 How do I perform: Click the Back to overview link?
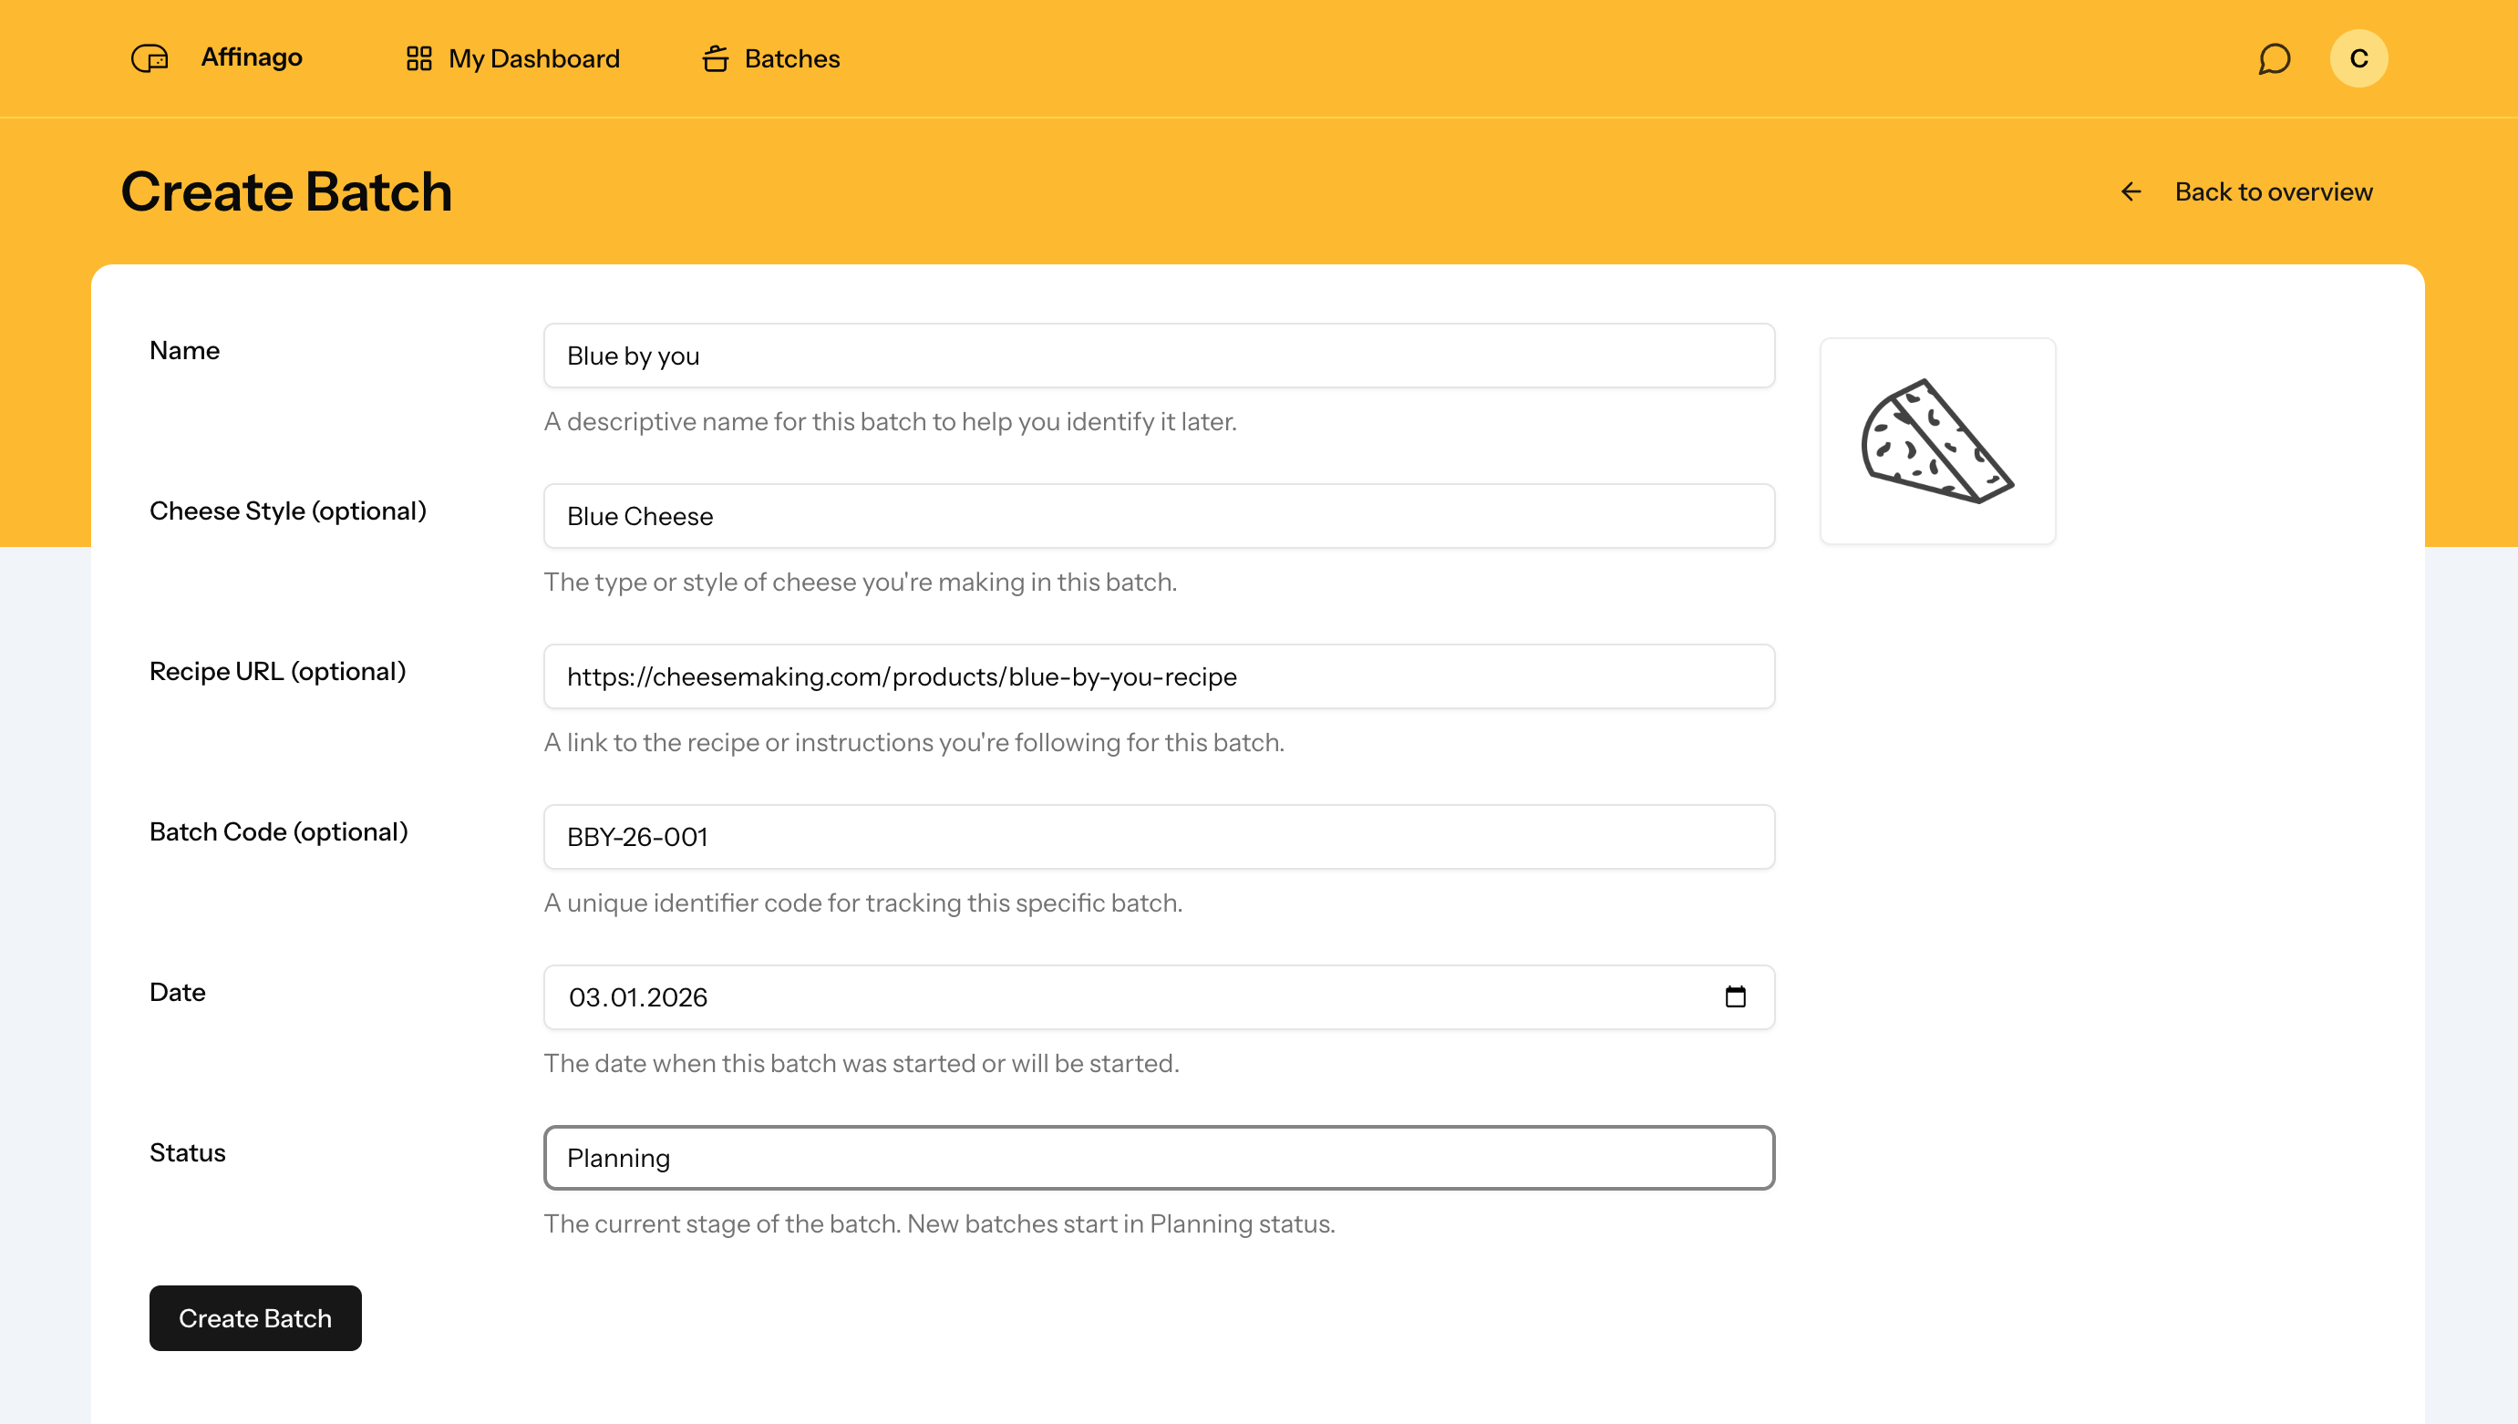point(2273,191)
